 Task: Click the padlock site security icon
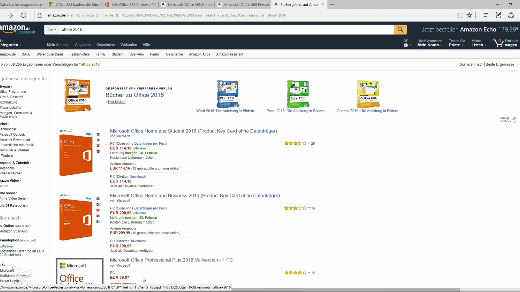40,15
